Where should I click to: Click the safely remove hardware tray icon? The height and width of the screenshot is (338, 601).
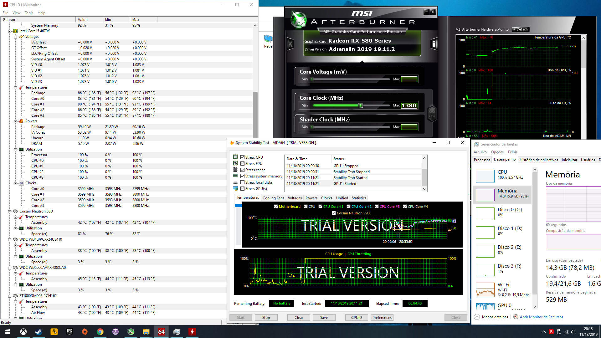[559, 332]
